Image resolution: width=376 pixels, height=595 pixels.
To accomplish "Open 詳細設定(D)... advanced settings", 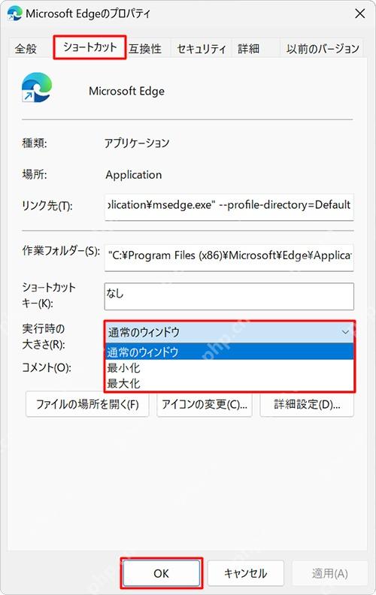I will [x=307, y=404].
